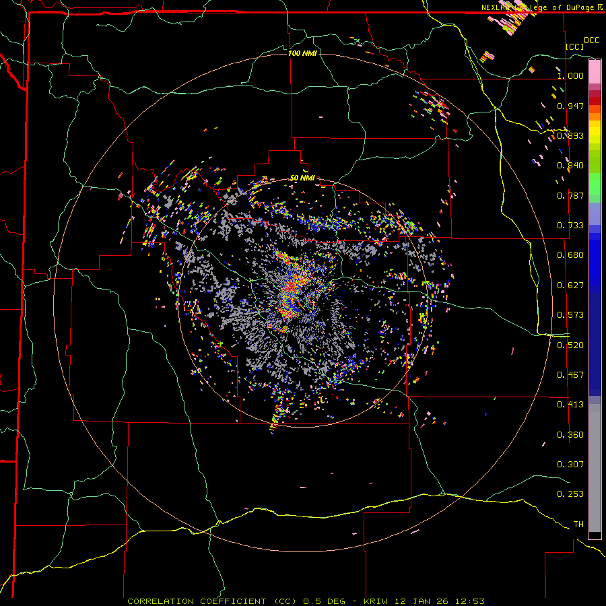Click the 50 NMI range ring label

tap(302, 178)
